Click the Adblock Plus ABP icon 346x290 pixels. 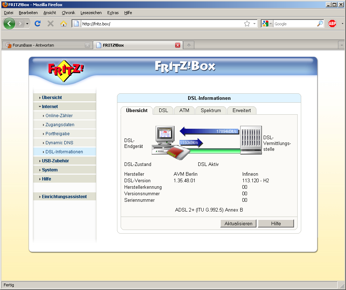tap(332, 24)
